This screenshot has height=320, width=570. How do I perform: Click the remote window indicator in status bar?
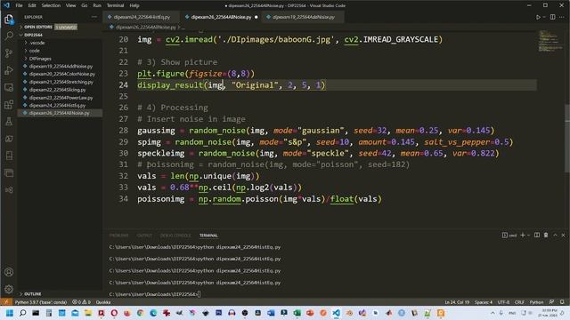(x=6, y=302)
